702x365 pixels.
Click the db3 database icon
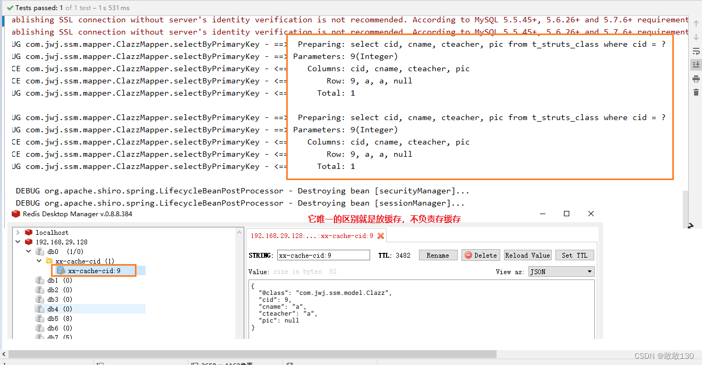[x=39, y=300]
